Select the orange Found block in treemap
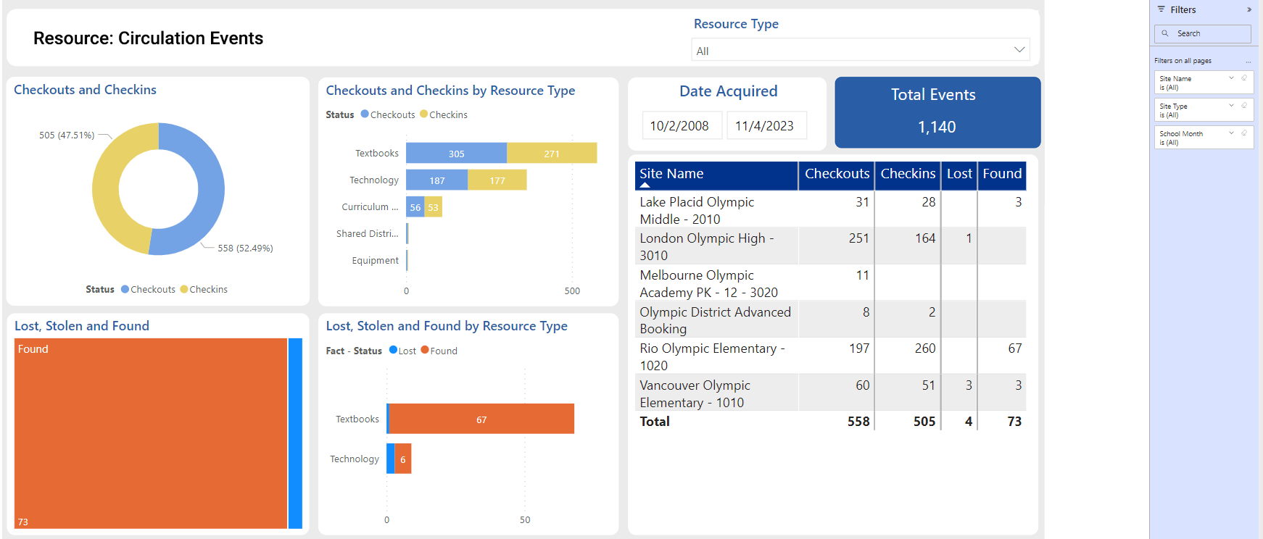This screenshot has height=539, width=1263. point(151,433)
